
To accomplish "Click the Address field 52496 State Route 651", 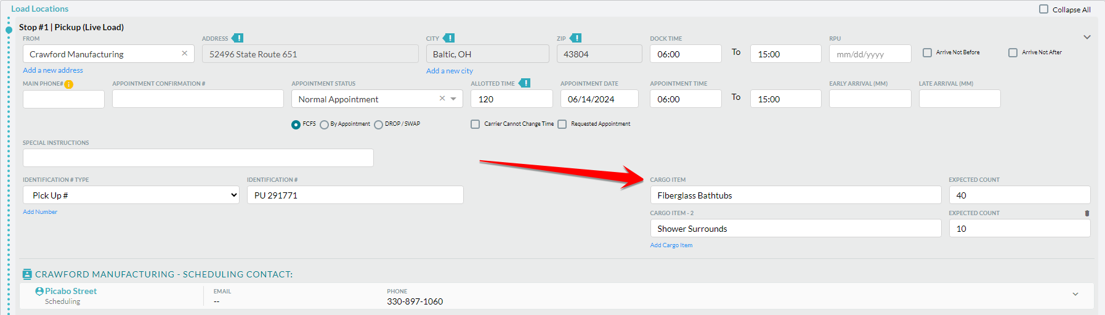I will (x=310, y=54).
